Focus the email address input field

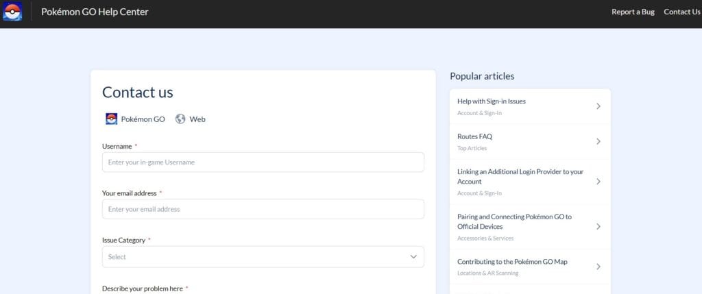tap(263, 209)
